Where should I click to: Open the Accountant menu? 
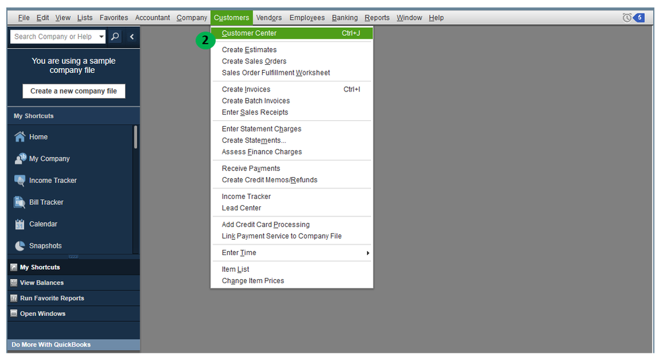[x=152, y=17]
